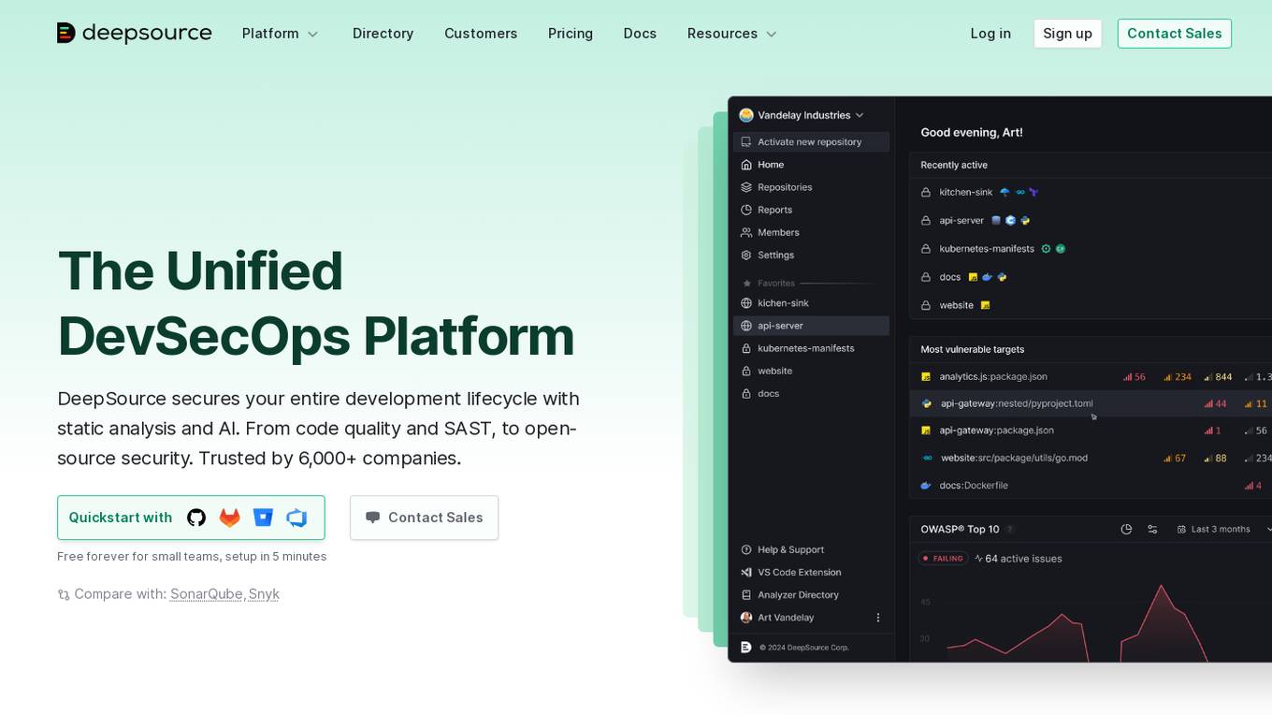Screen dimensions: 1272x715
Task: Select website:src/package/utils/go.mod target row
Action: pyautogui.click(x=1091, y=458)
